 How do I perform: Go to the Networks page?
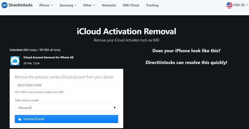pyautogui.click(x=109, y=5)
